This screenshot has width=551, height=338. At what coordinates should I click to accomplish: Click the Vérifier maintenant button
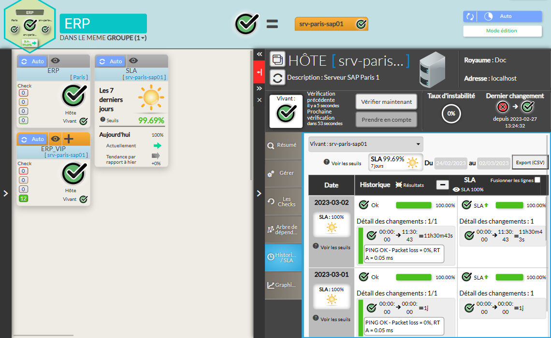click(386, 102)
